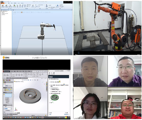Open the home icon in SolidWorks tutorial panel

[x=49, y=73]
